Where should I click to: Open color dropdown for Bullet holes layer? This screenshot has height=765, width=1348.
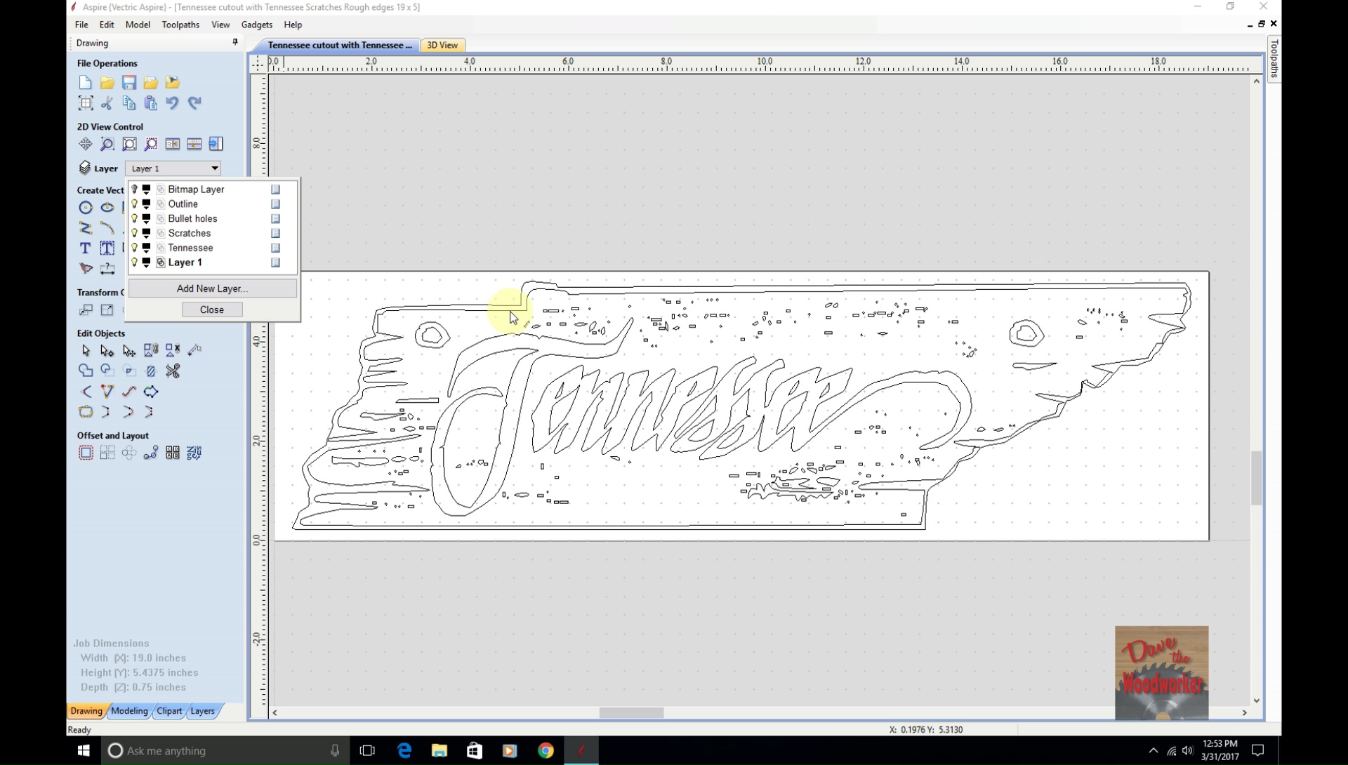(x=147, y=218)
